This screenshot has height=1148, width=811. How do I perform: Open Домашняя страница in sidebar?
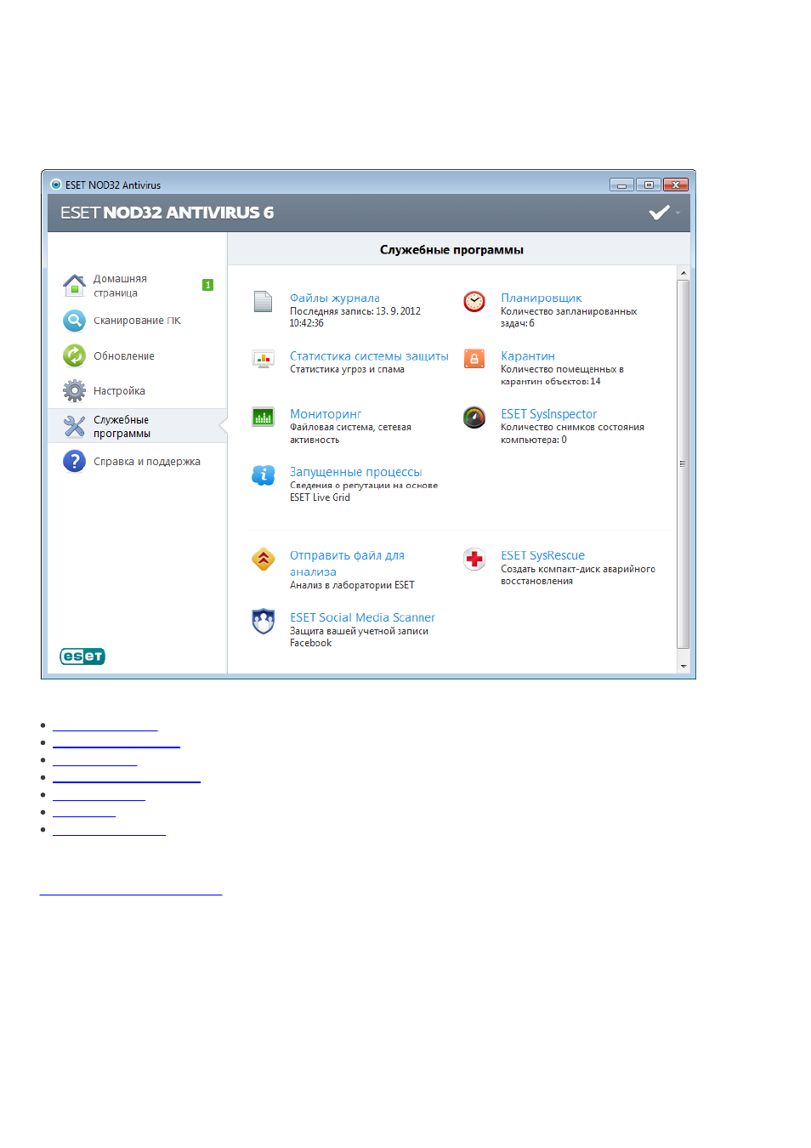[120, 286]
